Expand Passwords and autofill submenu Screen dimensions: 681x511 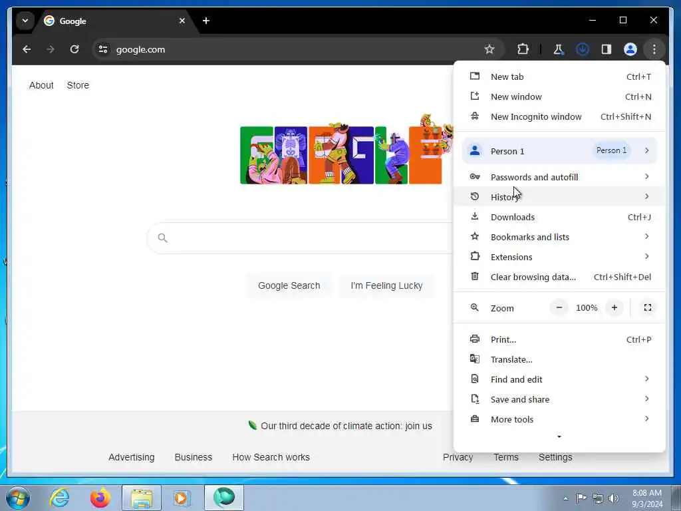click(559, 177)
